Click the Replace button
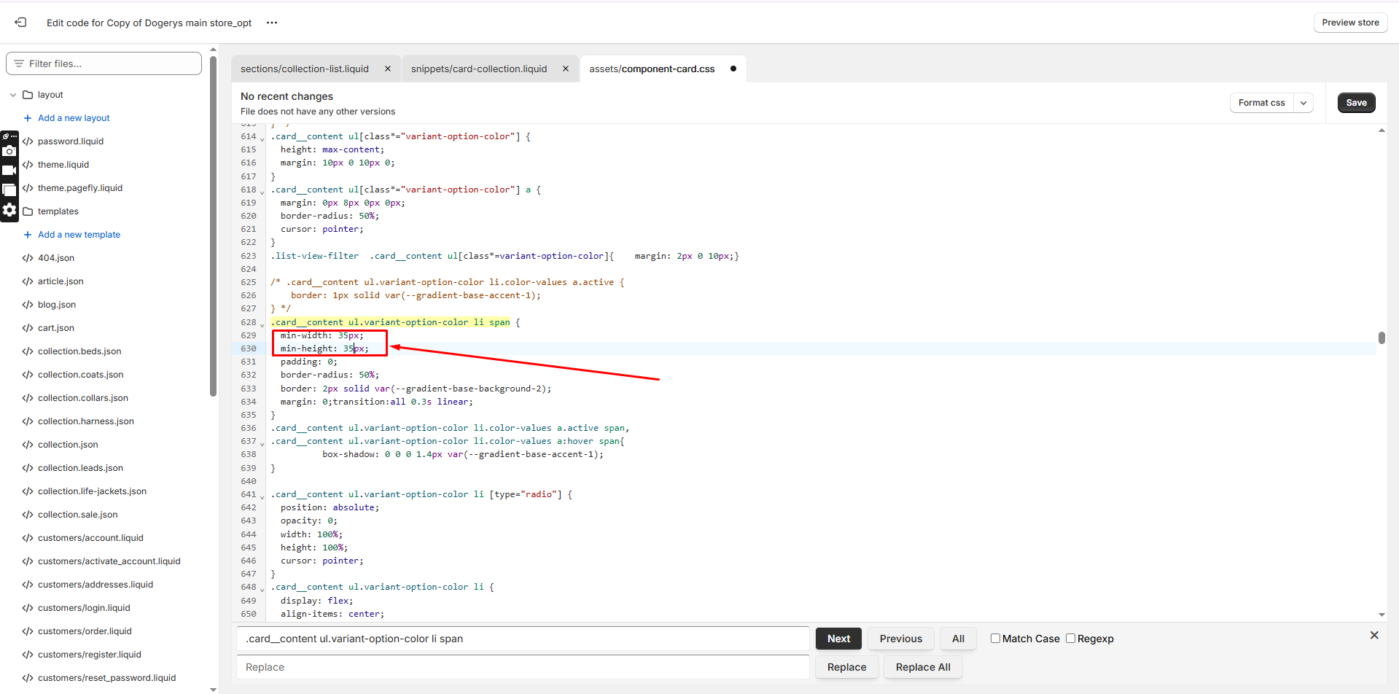 point(846,667)
